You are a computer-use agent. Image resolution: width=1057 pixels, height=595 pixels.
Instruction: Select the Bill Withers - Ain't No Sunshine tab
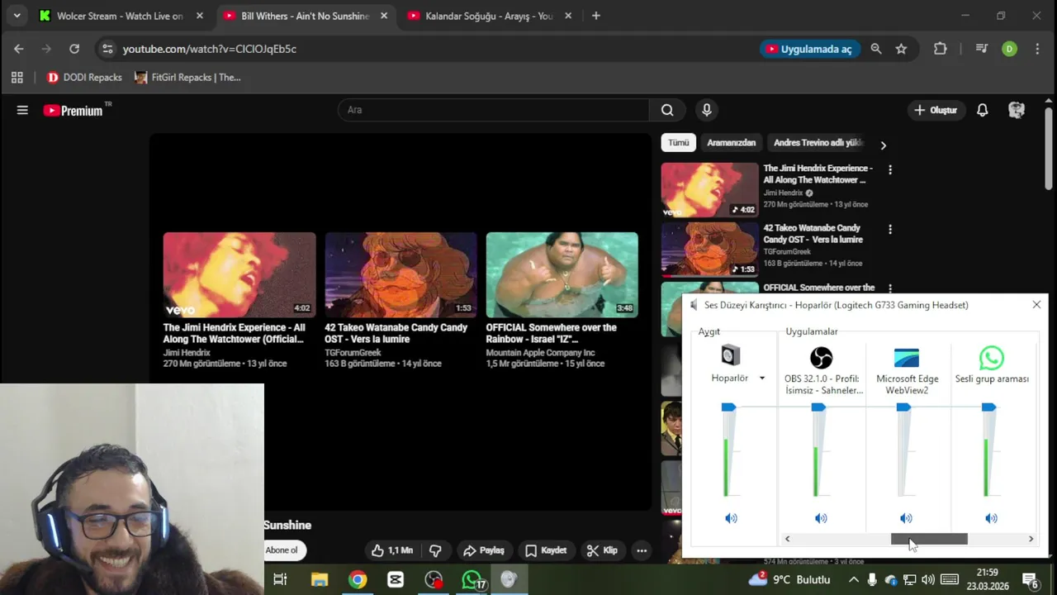pyautogui.click(x=305, y=16)
